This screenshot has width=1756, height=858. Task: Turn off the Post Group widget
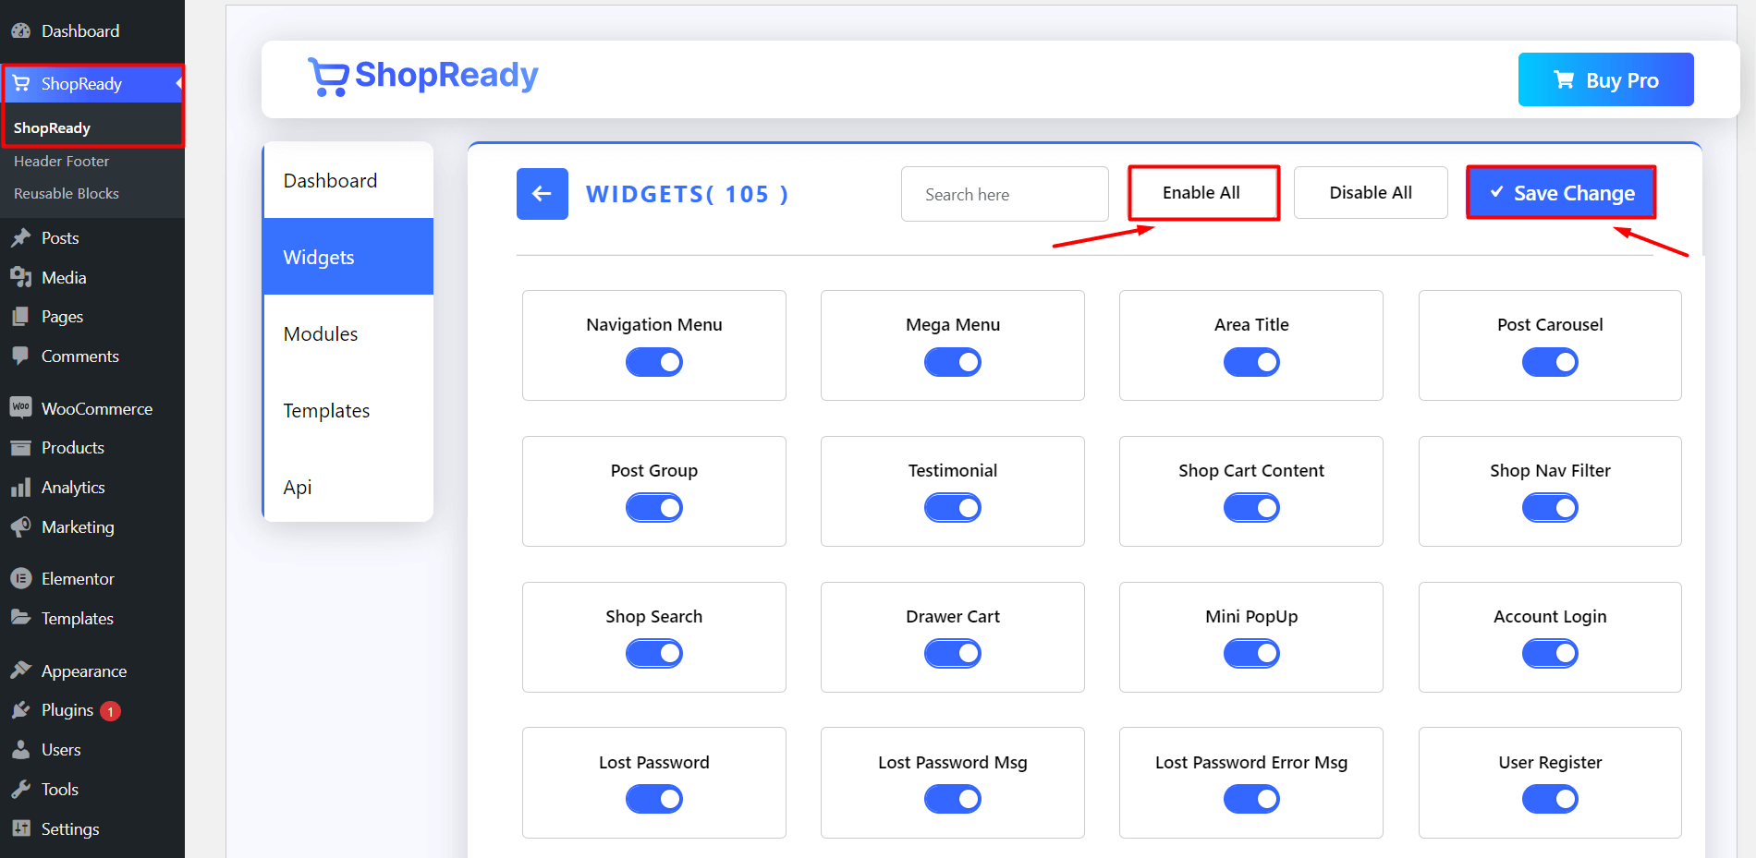pyautogui.click(x=654, y=508)
